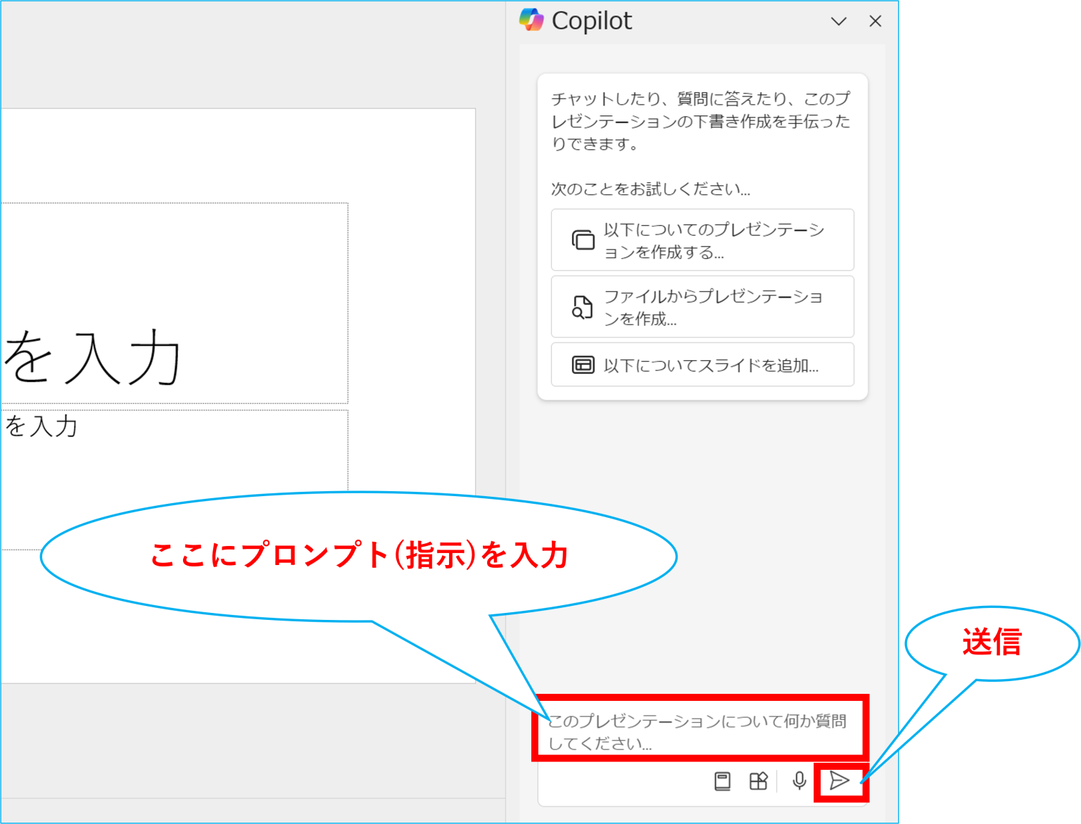1081x824 pixels.
Task: Open the prompt guide notebook icon
Action: (723, 780)
